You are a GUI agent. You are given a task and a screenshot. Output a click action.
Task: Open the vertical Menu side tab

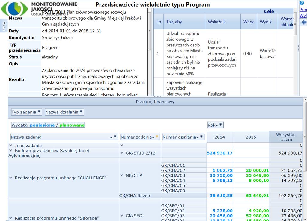tap(4, 26)
